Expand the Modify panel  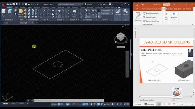[x=60, y=20]
